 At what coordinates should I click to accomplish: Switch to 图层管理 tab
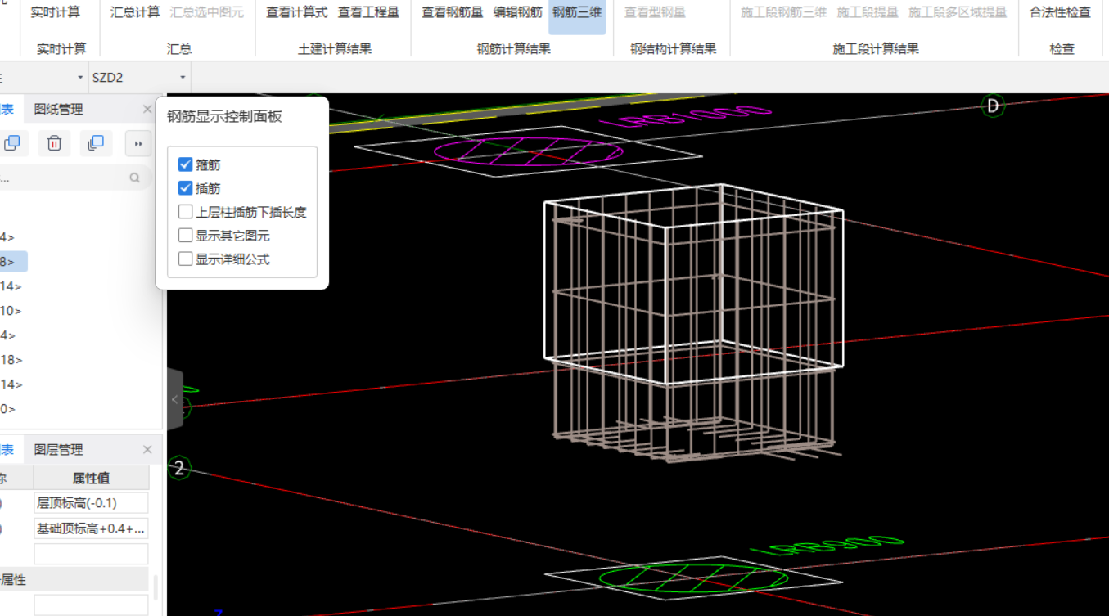pos(56,449)
